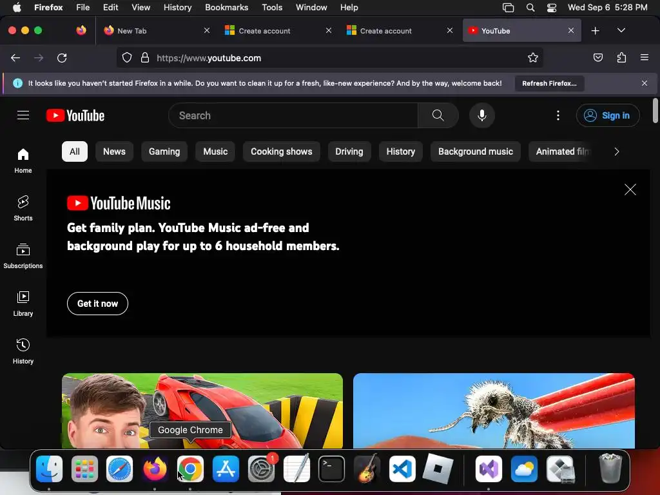This screenshot has height=495, width=660.
Task: Switch to the first Create account tab
Action: click(x=278, y=31)
